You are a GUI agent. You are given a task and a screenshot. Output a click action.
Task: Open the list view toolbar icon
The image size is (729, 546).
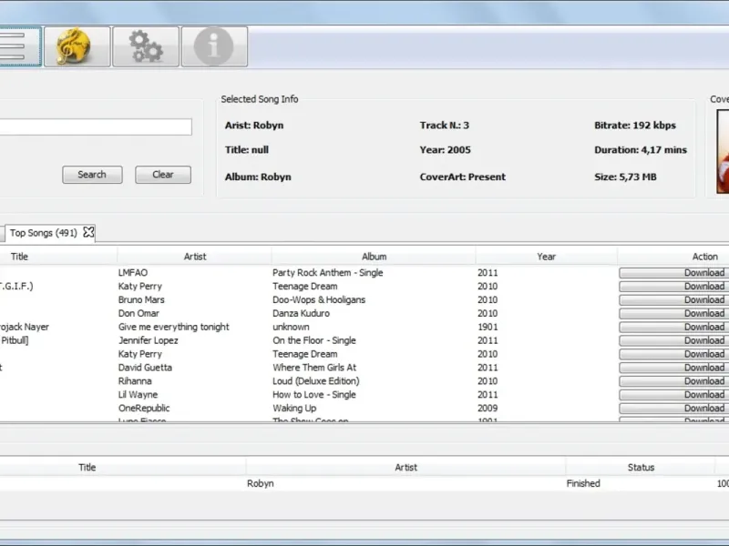click(x=18, y=46)
